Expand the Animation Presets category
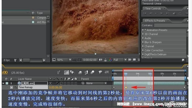The width and height of the screenshot is (192, 108). point(143,30)
